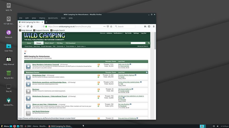229x128 pixels.
Task: Expand the Notifications dropdown
Action: pyautogui.click(x=118, y=33)
